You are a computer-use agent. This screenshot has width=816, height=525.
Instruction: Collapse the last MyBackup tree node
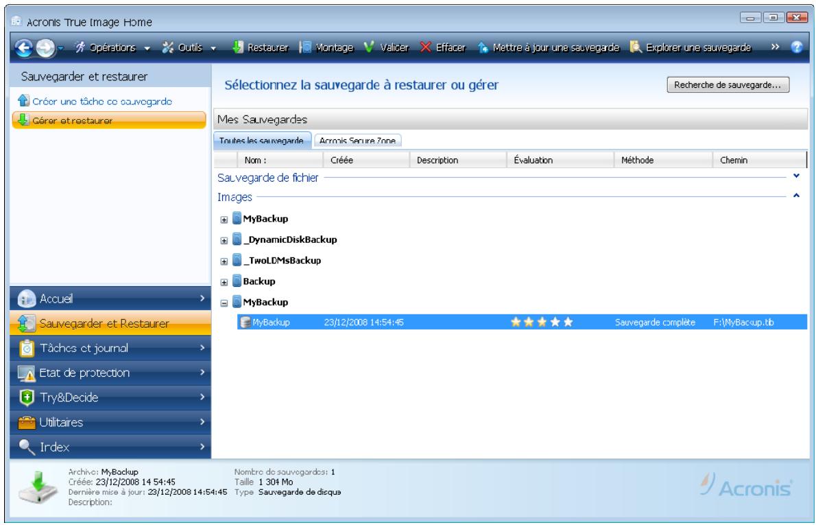pyautogui.click(x=224, y=303)
